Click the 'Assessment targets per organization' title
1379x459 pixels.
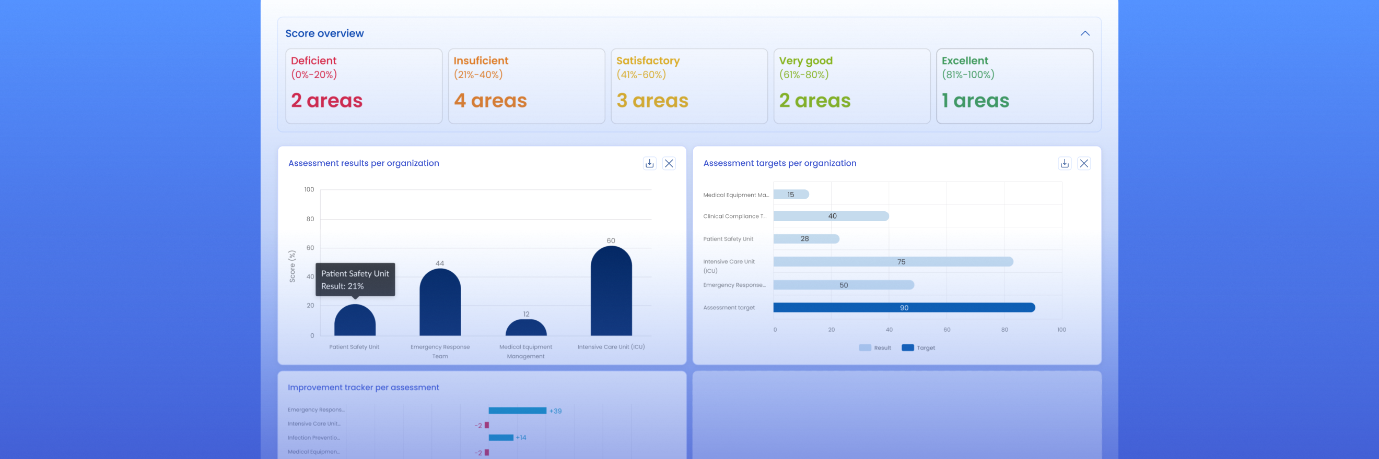pyautogui.click(x=779, y=163)
